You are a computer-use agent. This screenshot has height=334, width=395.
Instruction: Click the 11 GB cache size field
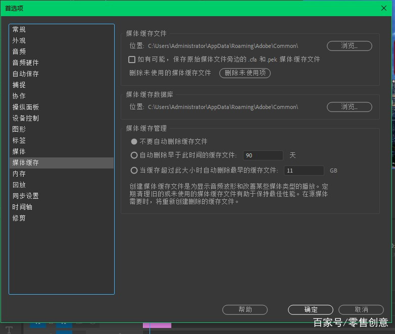pyautogui.click(x=304, y=171)
